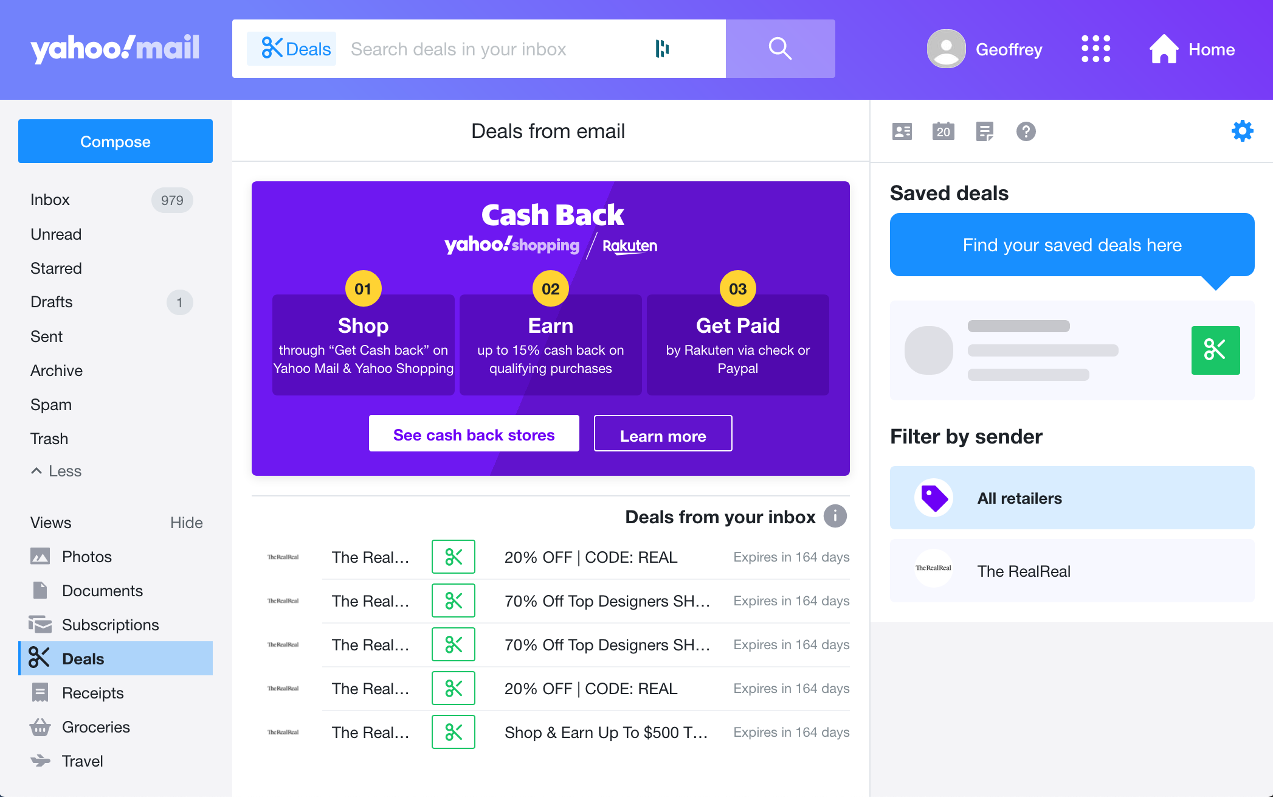Click the search magnifying glass icon
The image size is (1273, 797).
coord(779,49)
